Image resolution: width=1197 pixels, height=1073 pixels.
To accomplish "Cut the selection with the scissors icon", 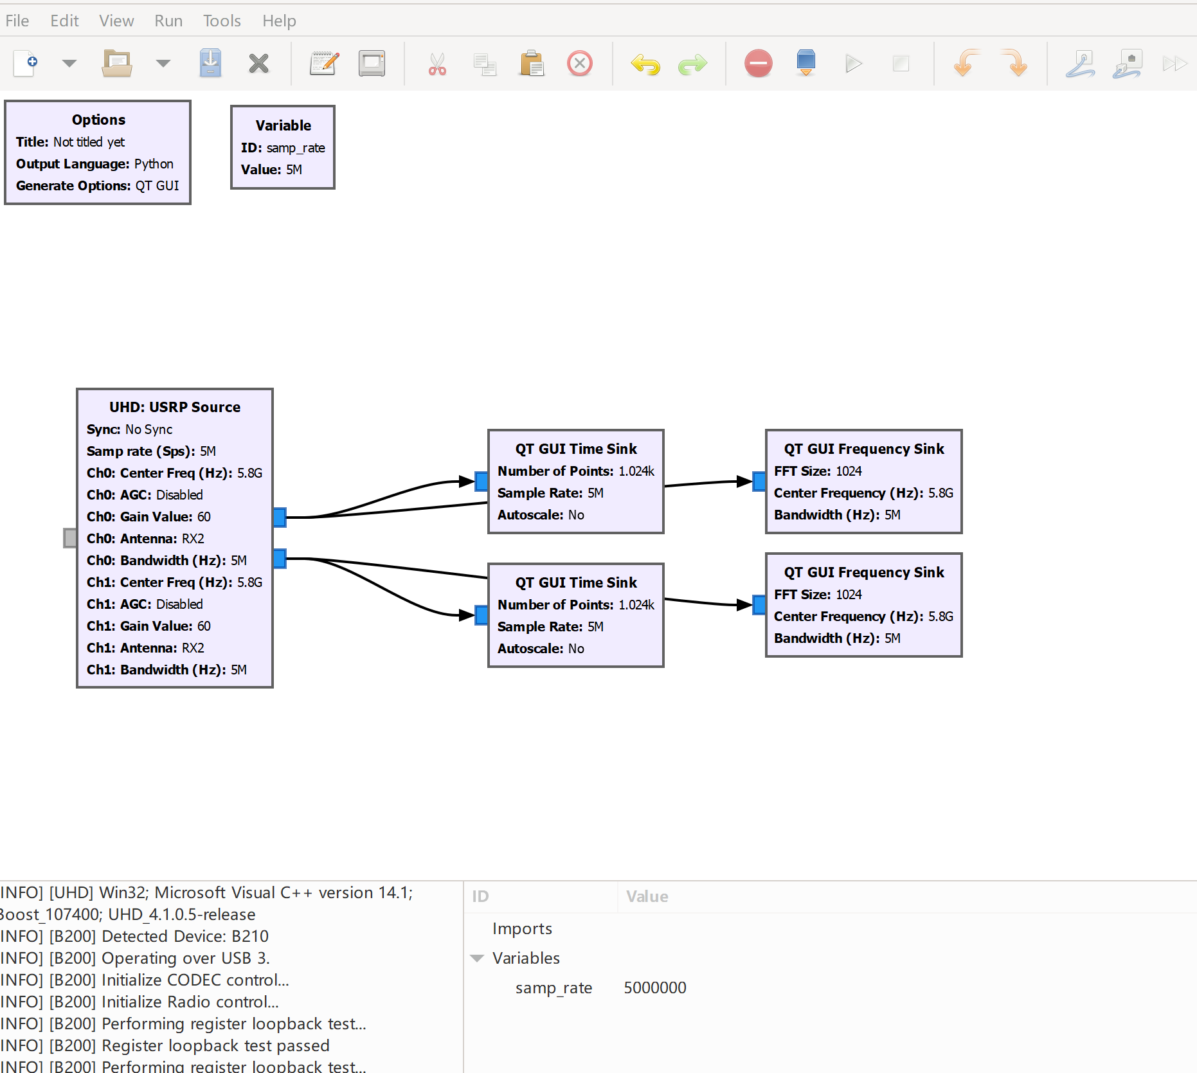I will coord(437,64).
